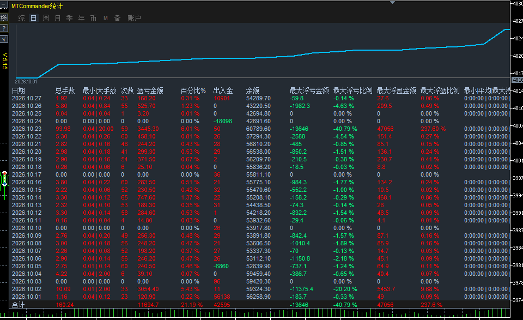Viewport: 523px width, 320px height.
Task: Select the 2026.10.23 date cell
Action: [x=27, y=129]
